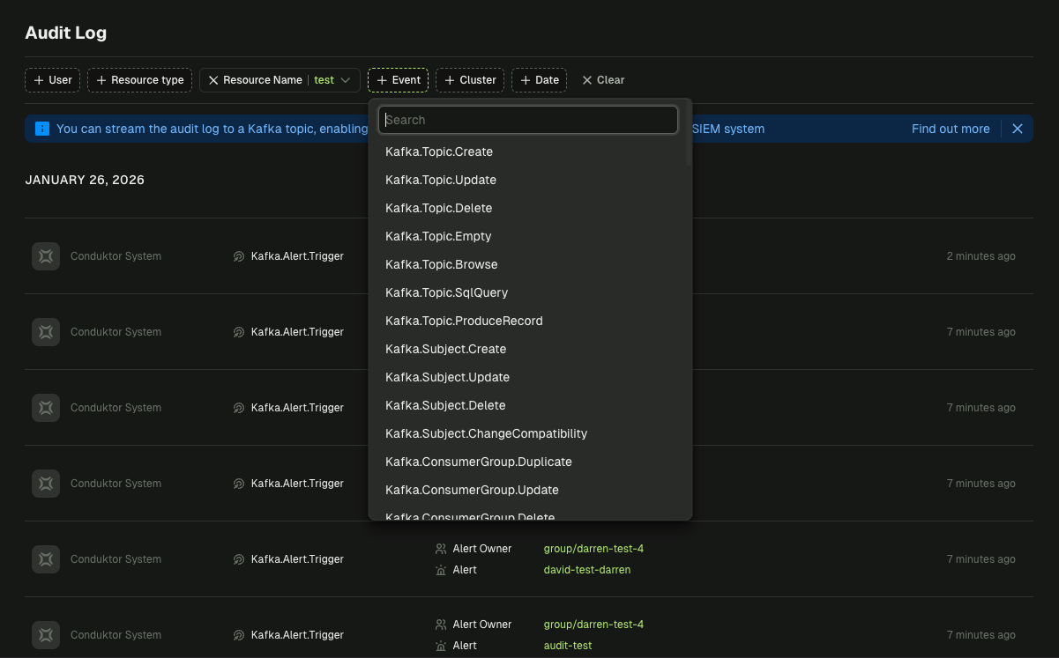Click Conduktor System avatar in 2 minutes ago row

46,256
